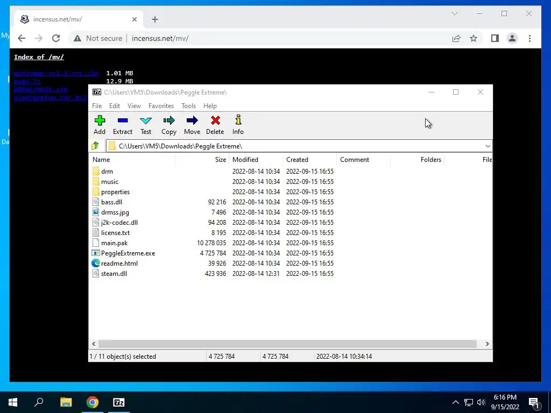
Task: Click the j2k-codec.dll file icon
Action: 96,222
